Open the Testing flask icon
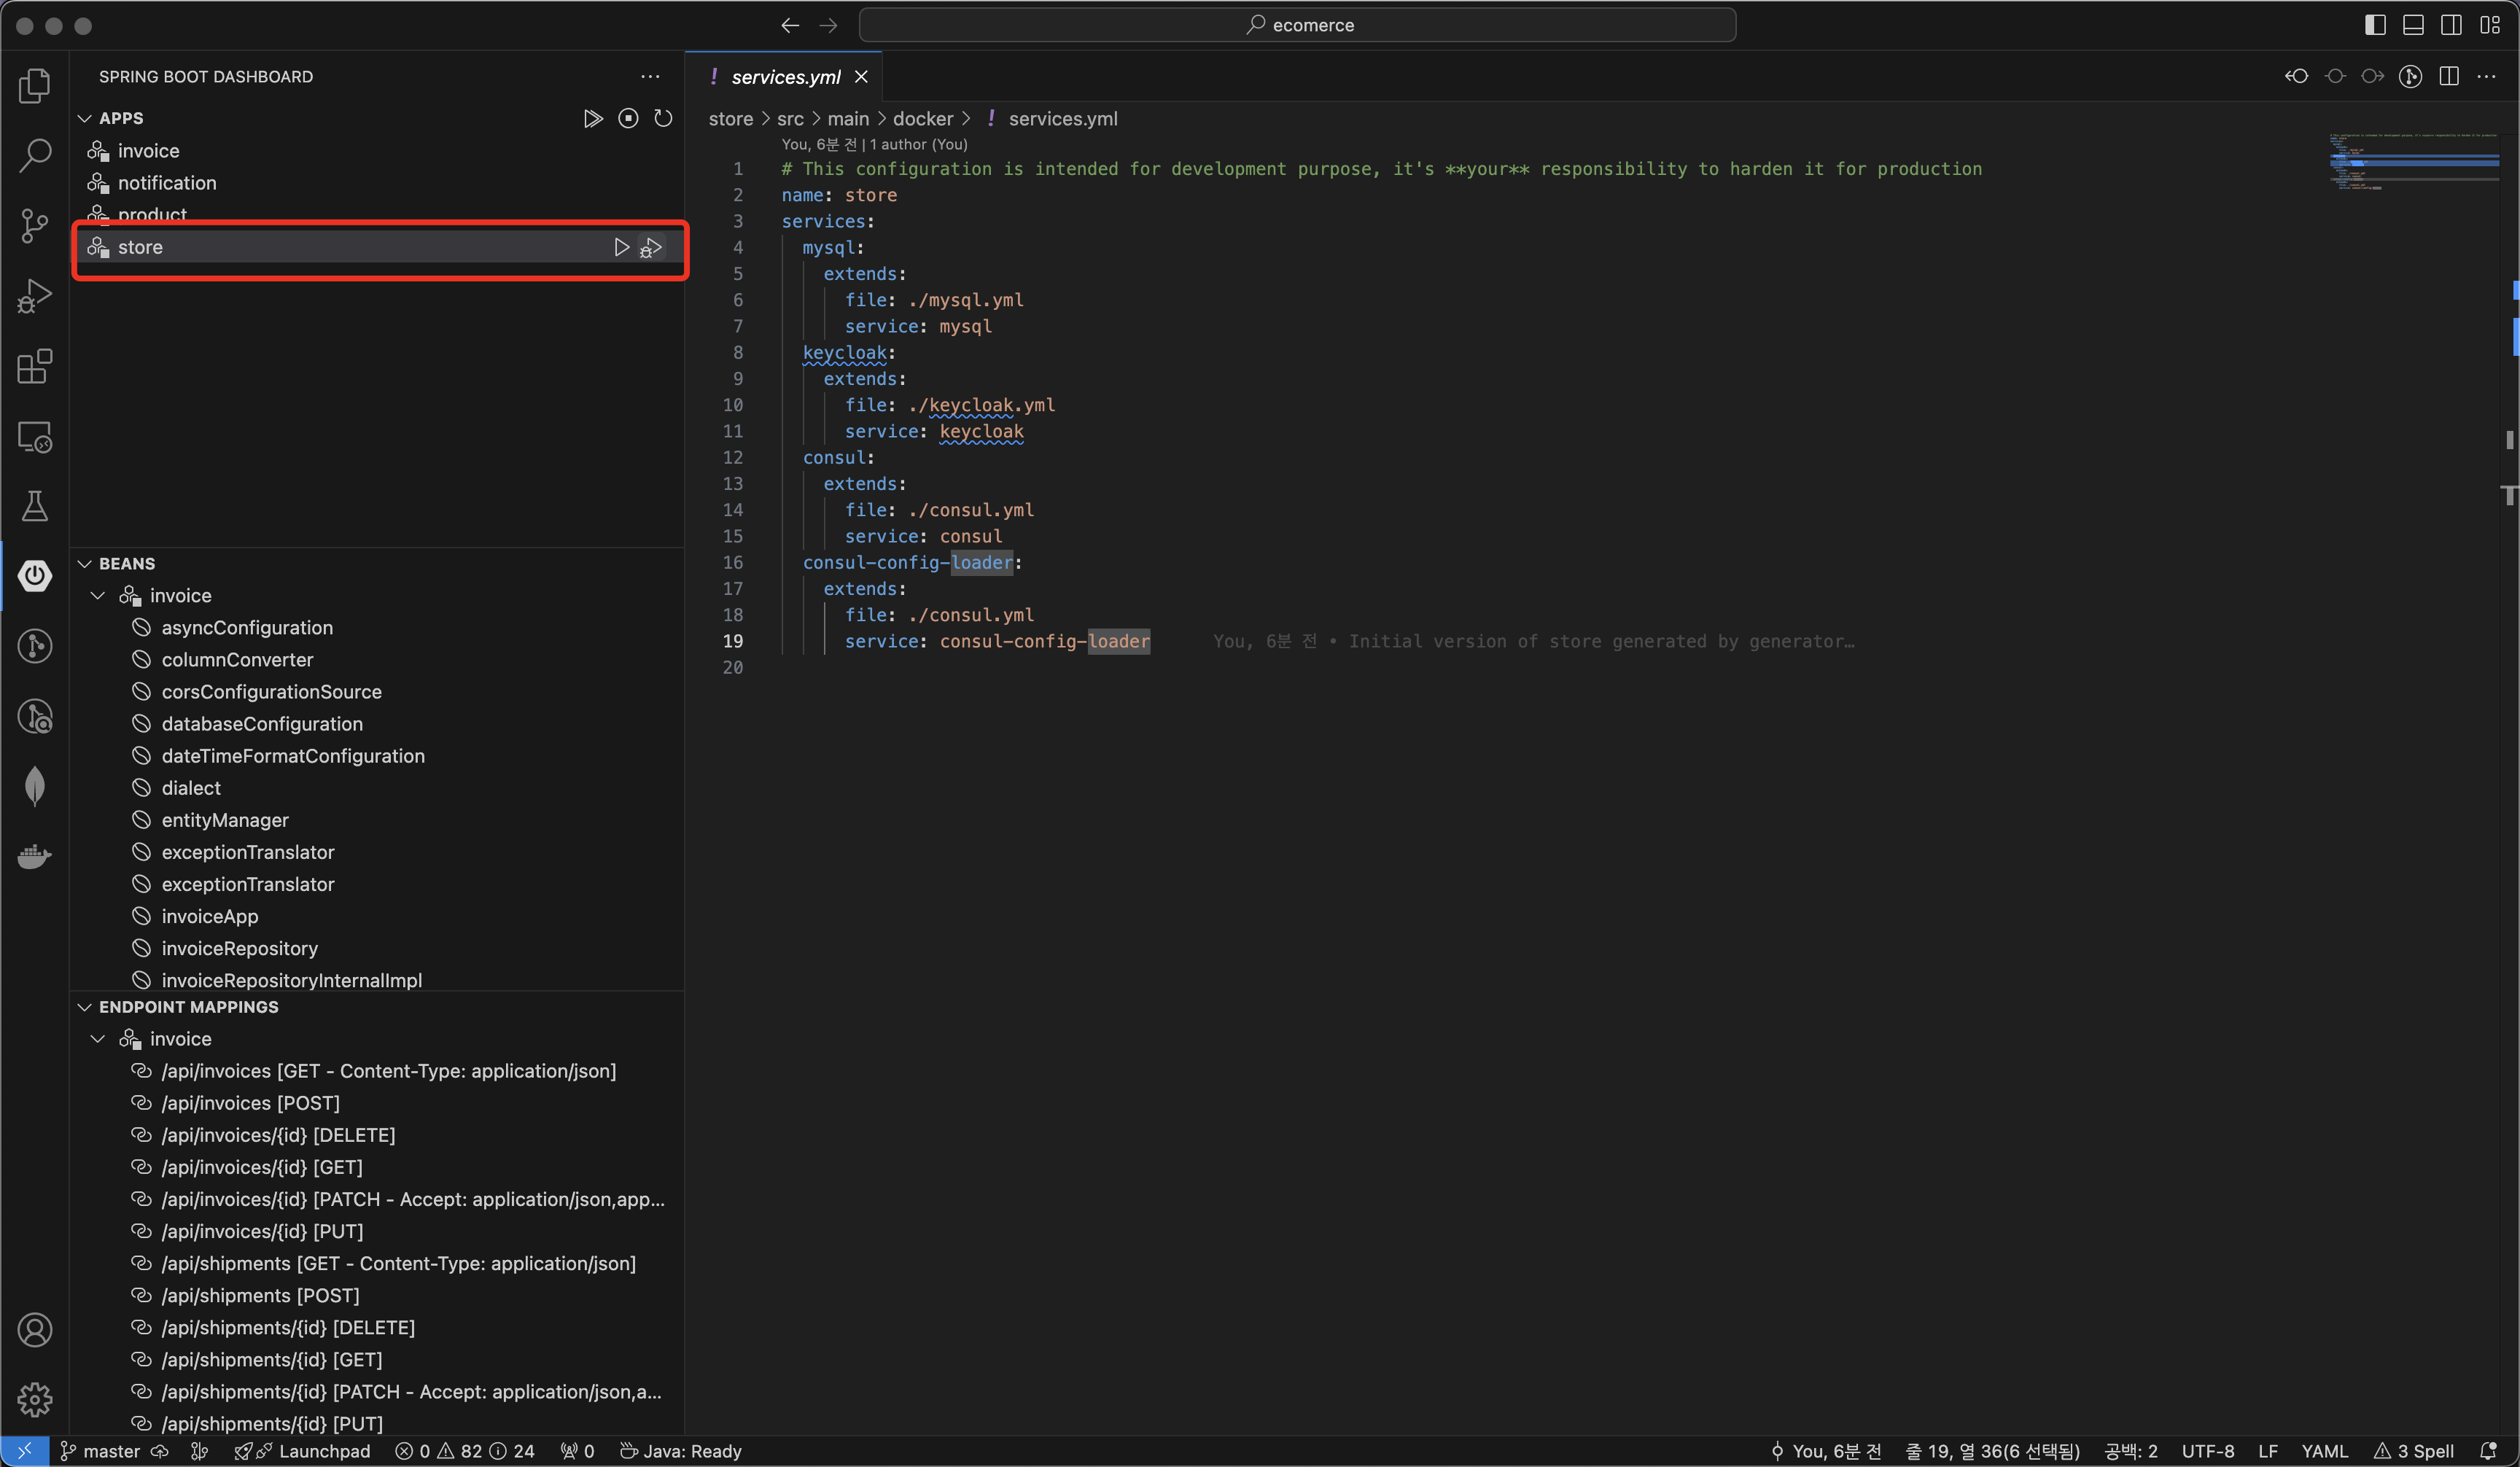 click(x=35, y=506)
